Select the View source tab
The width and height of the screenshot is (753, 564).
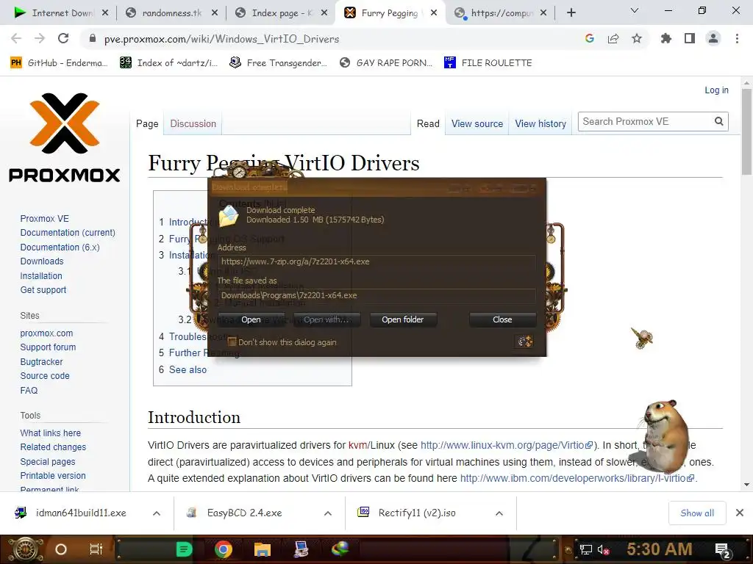[x=477, y=123]
